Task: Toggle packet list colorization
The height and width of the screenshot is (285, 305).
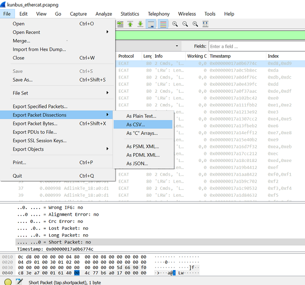Action: tap(163, 24)
